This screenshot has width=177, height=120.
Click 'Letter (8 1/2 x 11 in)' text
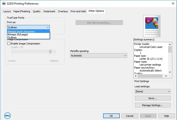coord(151,59)
